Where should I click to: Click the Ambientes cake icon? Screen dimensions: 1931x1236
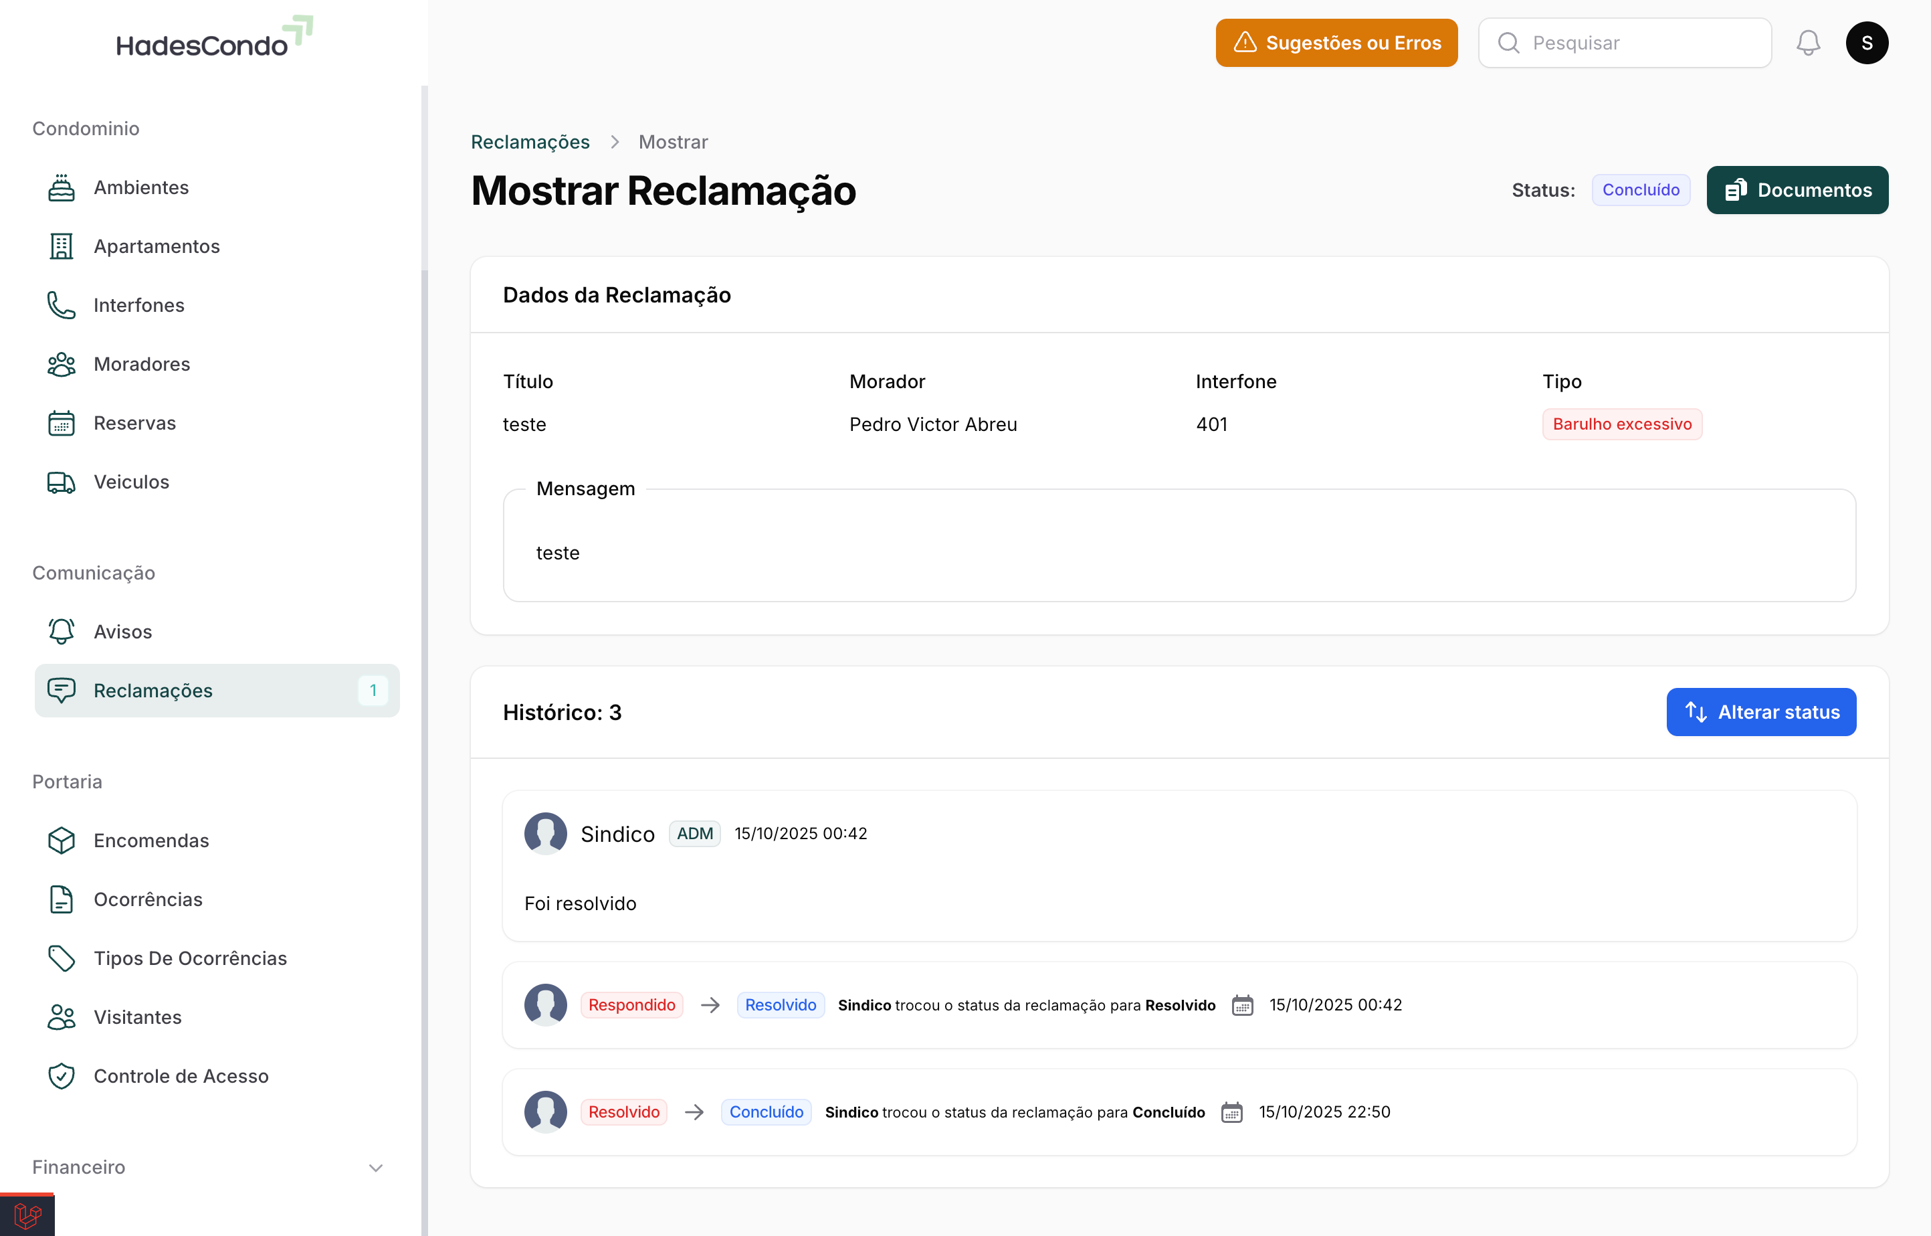tap(61, 187)
